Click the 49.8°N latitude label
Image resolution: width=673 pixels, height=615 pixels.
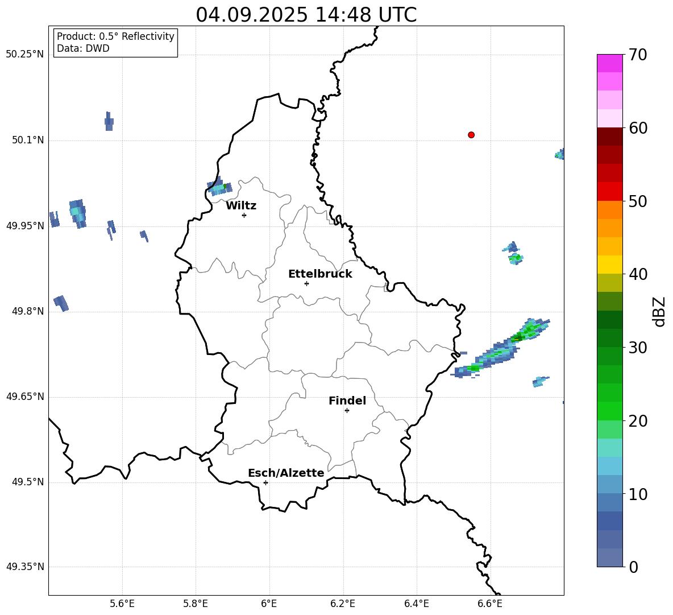(x=28, y=311)
